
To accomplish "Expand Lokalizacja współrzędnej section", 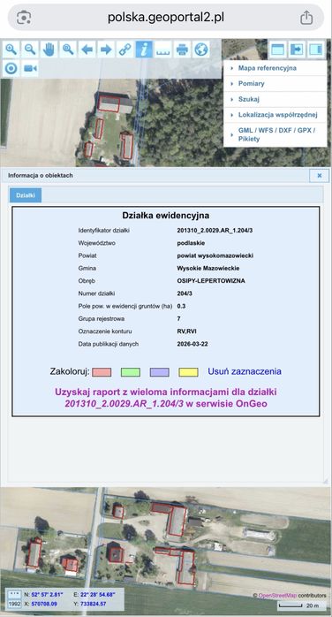I will pyautogui.click(x=275, y=115).
